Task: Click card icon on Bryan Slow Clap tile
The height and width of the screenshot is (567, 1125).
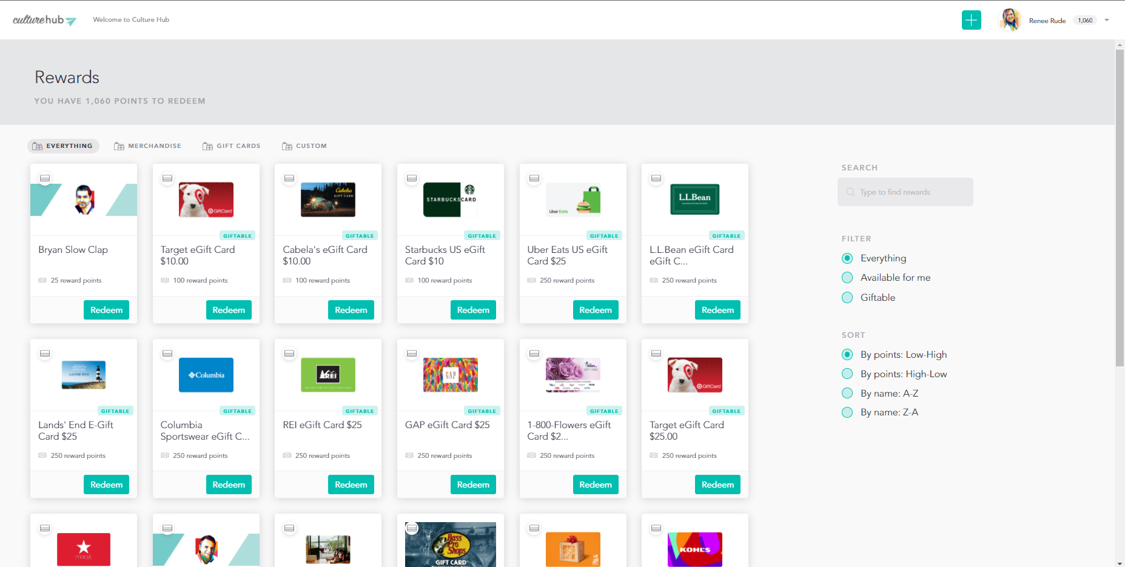Action: pos(45,178)
